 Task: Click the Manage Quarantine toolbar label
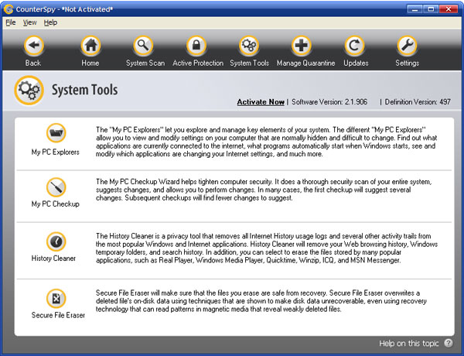pyautogui.click(x=305, y=63)
